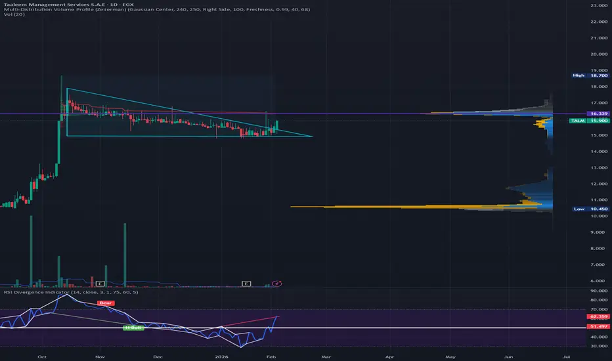This screenshot has height=361, width=612.
Task: Click the 'Apr' time axis label
Action: 389,356
